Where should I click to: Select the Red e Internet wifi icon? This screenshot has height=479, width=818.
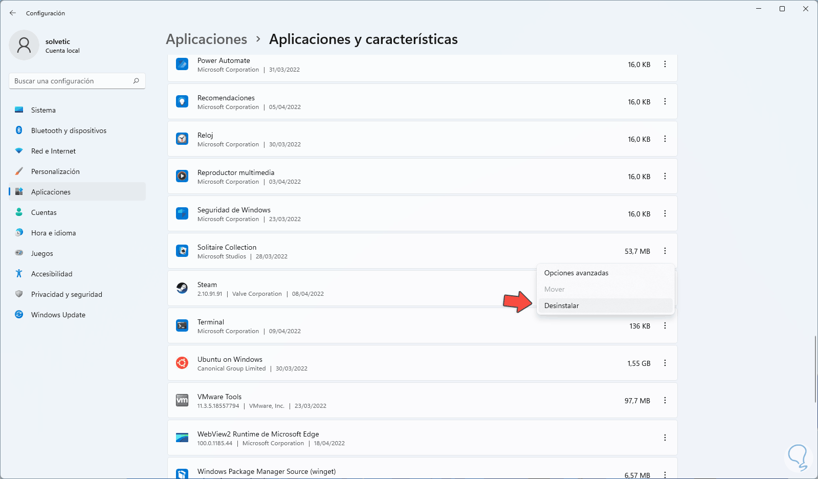coord(19,151)
